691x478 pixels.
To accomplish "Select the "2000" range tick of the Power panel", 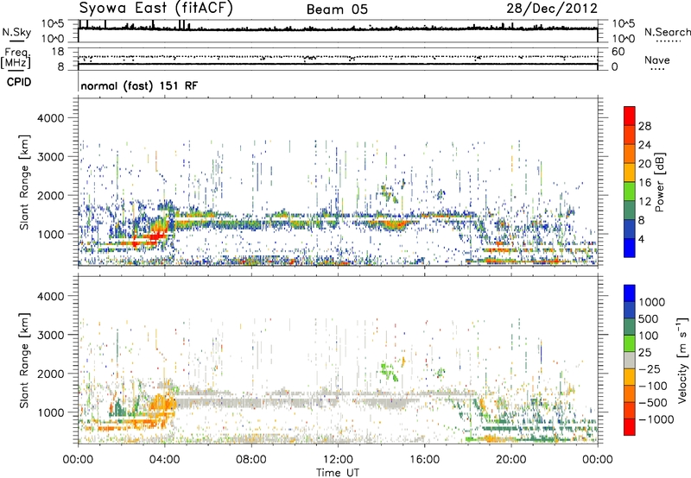I will pos(53,195).
